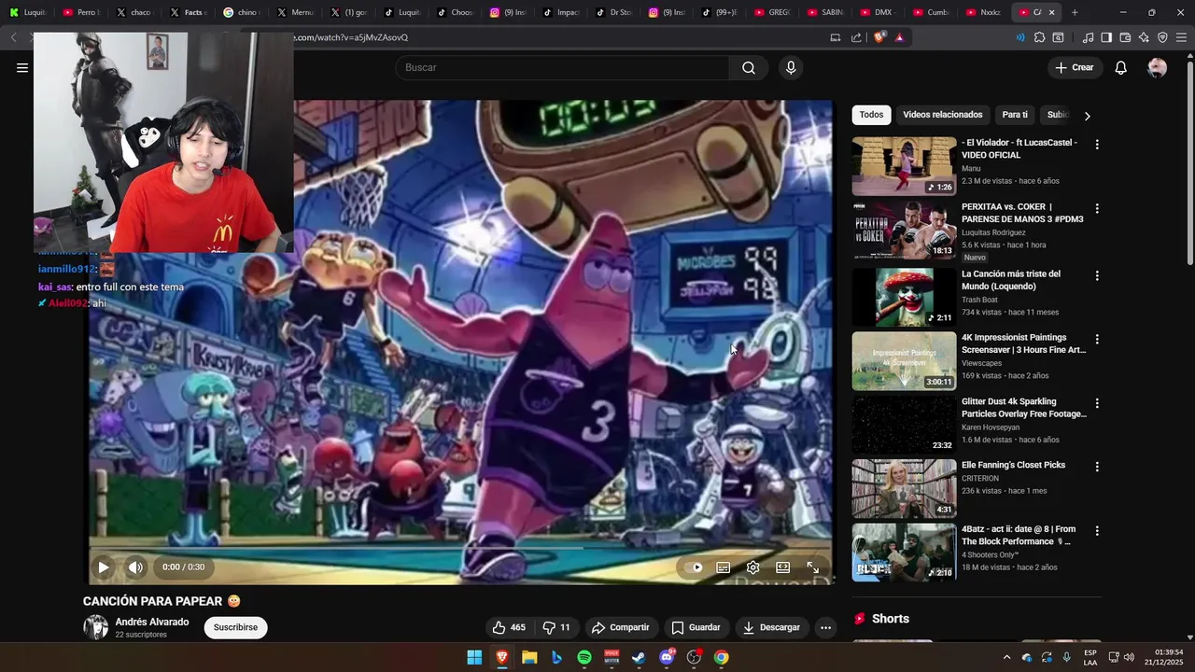
Task: Open Discord from the taskbar
Action: 667,657
